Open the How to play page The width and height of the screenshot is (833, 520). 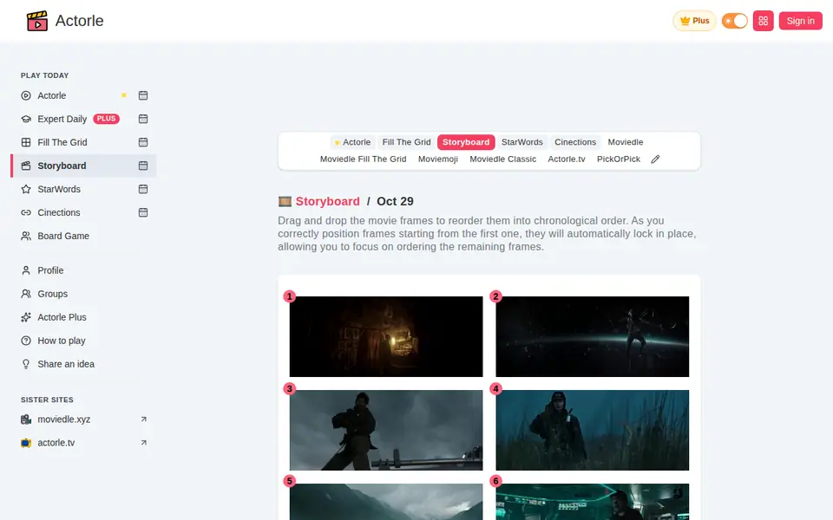coord(61,340)
